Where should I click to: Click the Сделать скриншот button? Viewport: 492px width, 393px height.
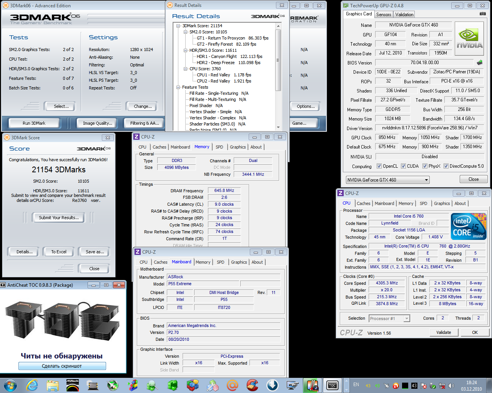click(x=62, y=366)
